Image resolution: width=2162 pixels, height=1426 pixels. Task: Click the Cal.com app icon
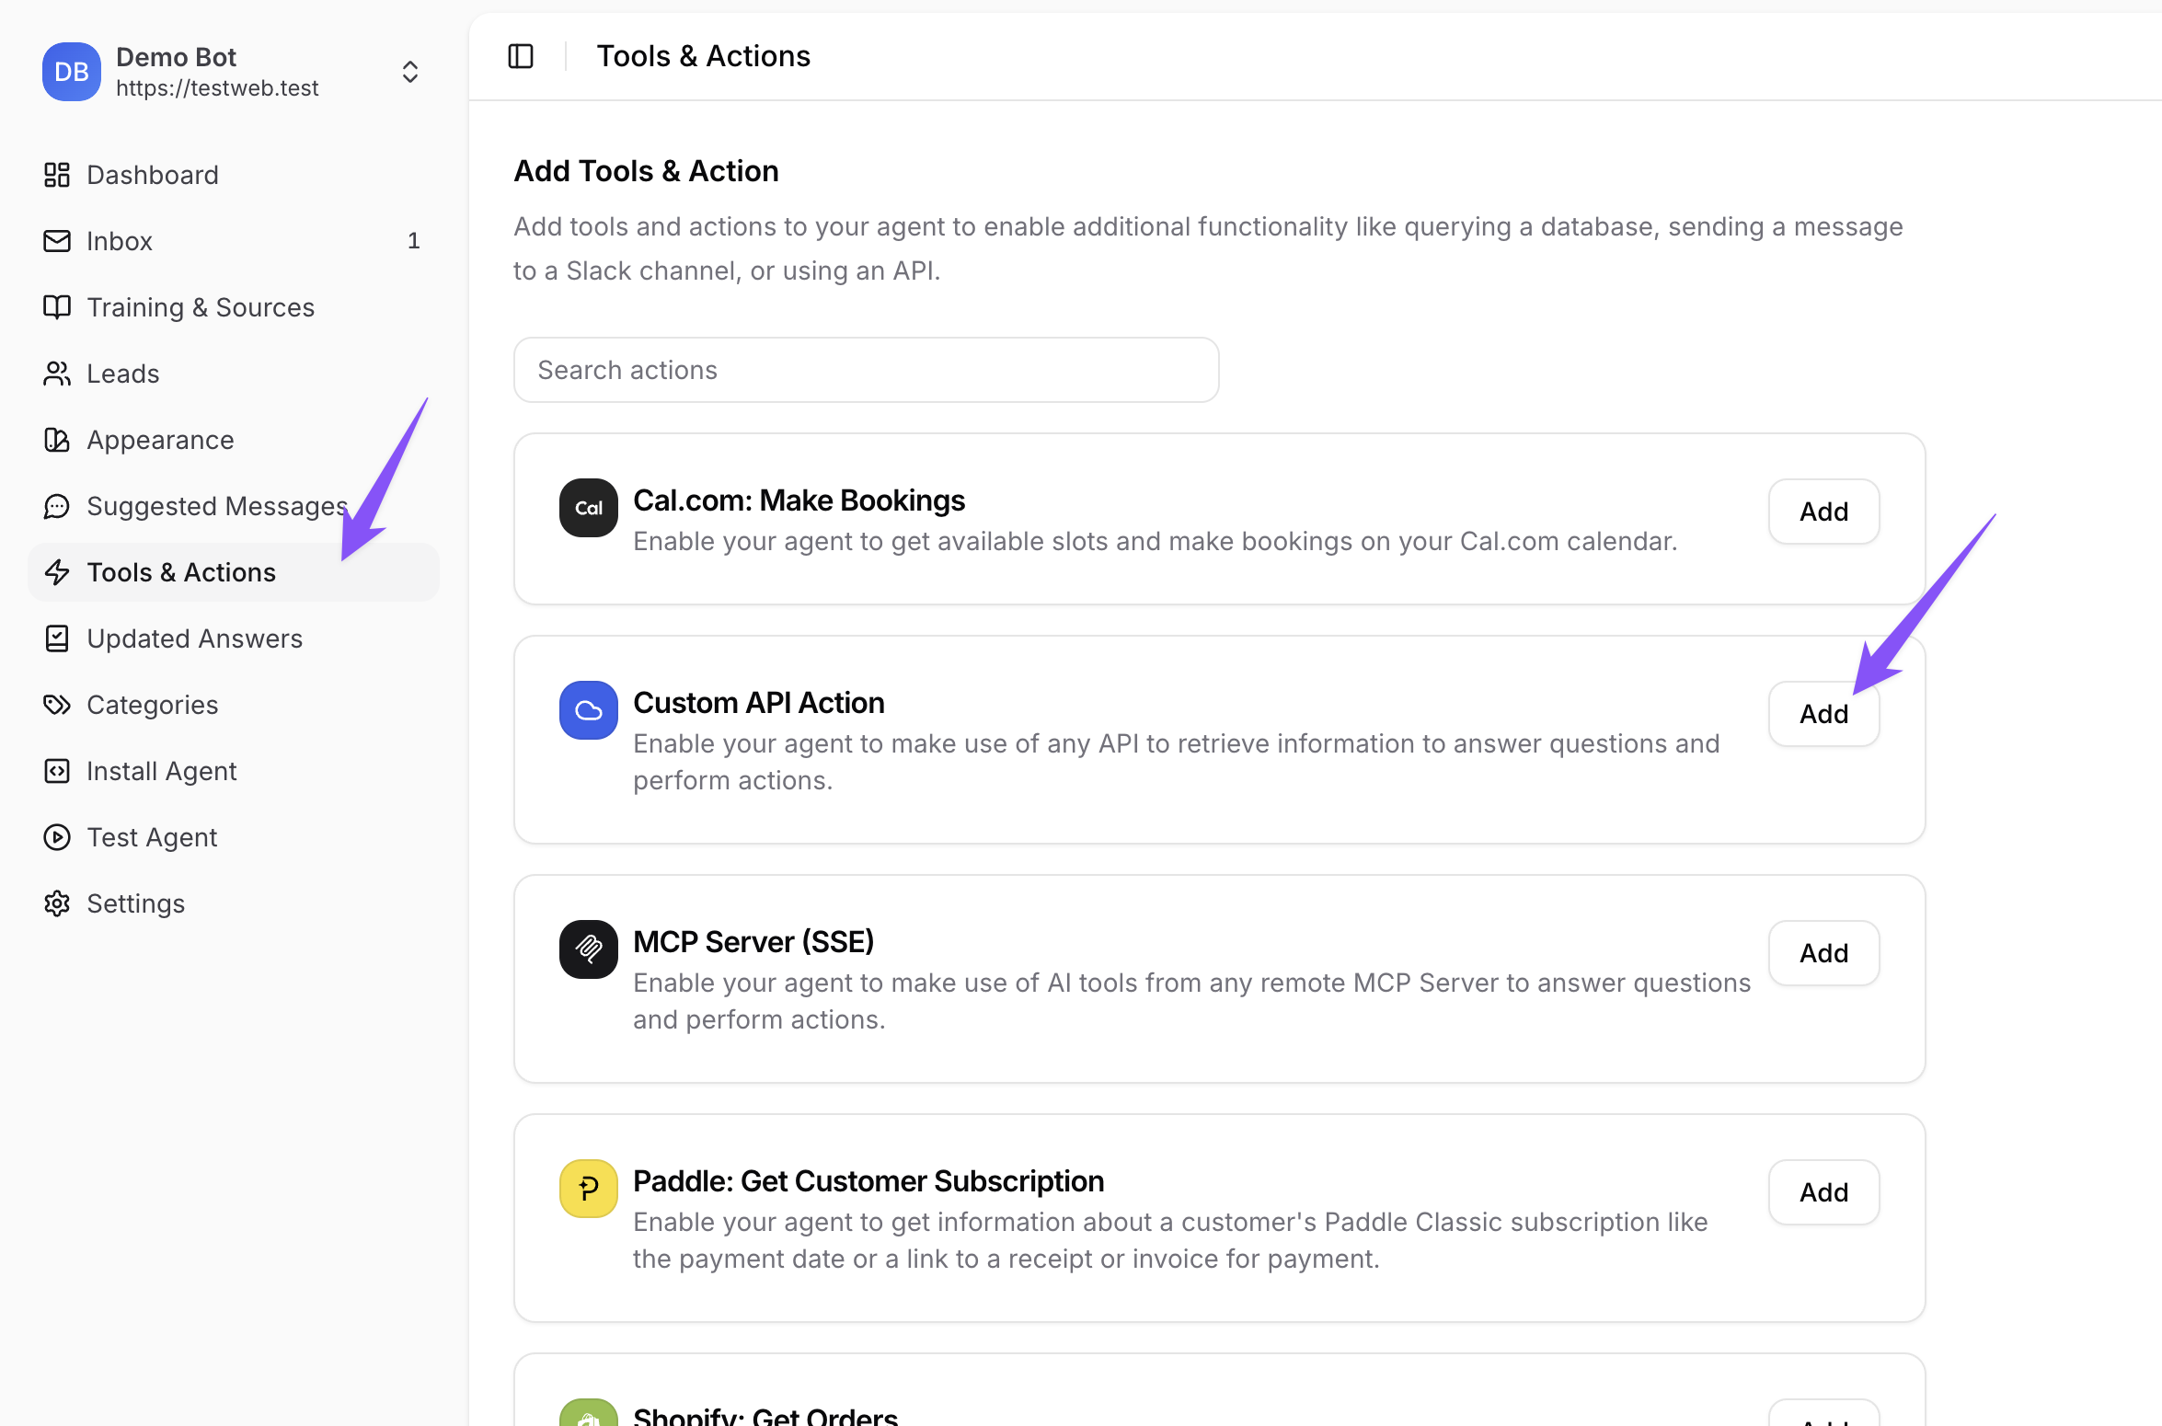[588, 508]
